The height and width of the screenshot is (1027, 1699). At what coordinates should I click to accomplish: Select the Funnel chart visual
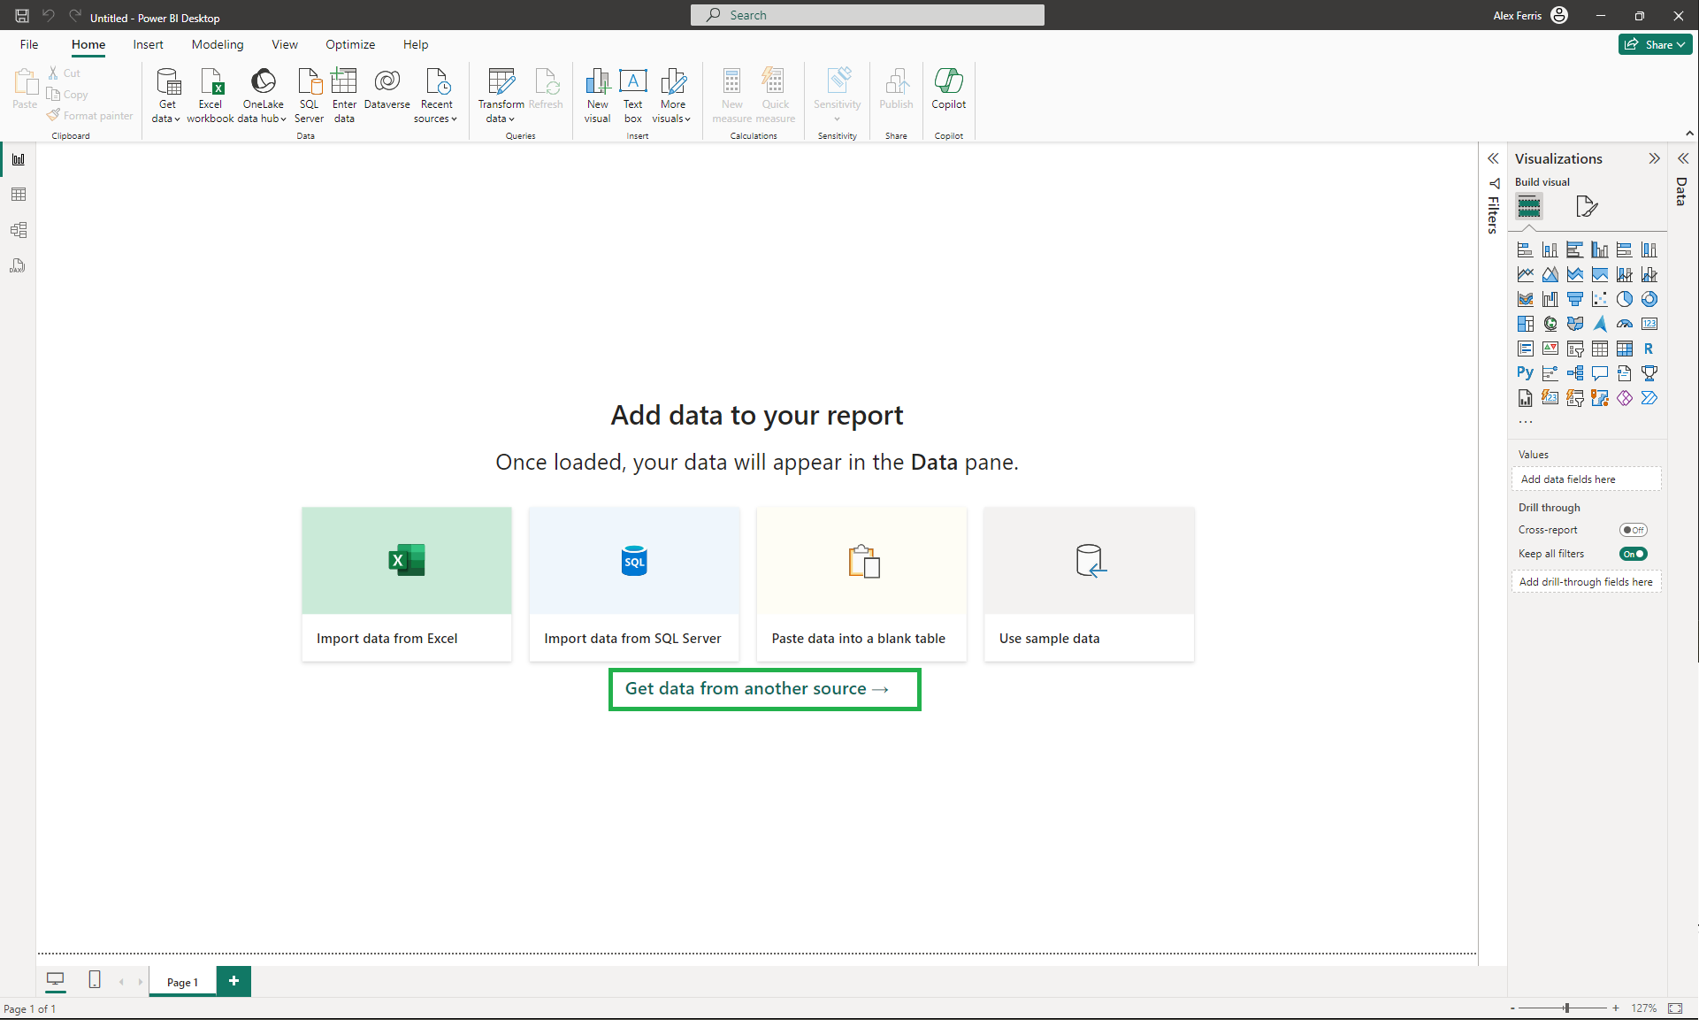pyautogui.click(x=1575, y=299)
